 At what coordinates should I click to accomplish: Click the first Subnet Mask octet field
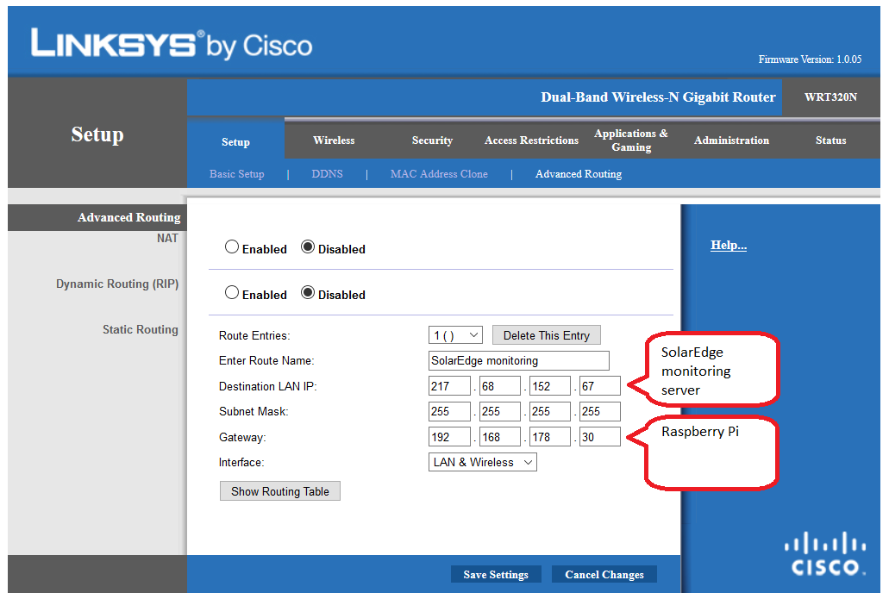(449, 411)
